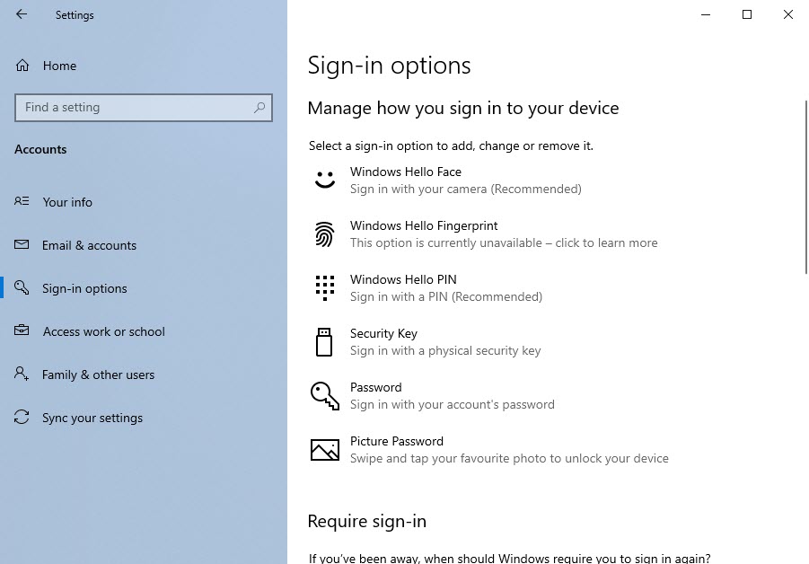The image size is (809, 564).
Task: Open the Home settings page
Action: 60,66
